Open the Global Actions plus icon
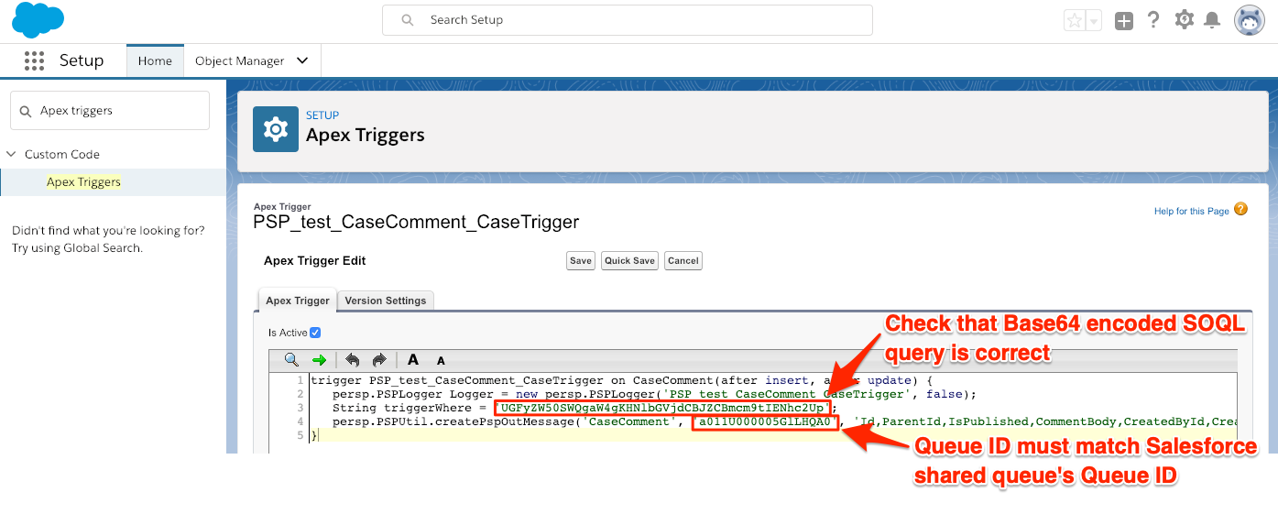The image size is (1278, 525). (1124, 20)
